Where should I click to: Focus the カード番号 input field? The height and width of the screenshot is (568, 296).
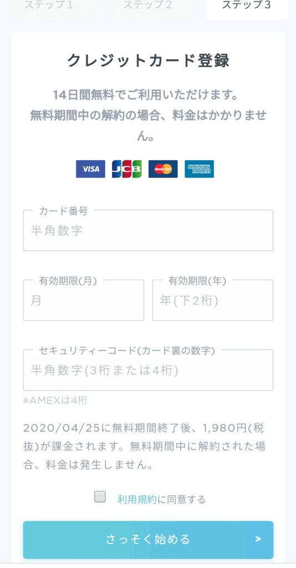148,230
